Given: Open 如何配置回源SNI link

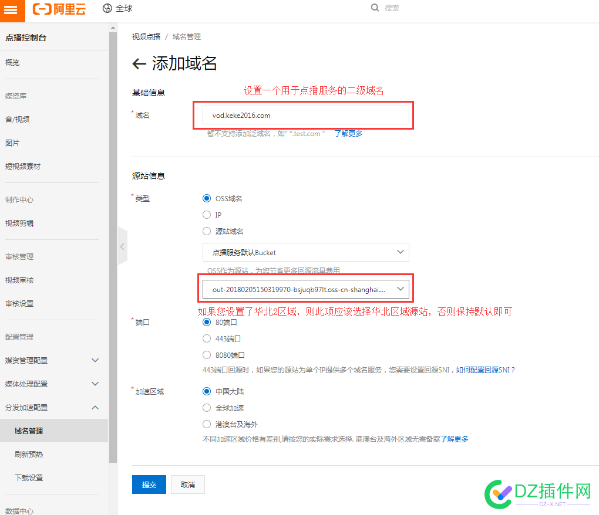Looking at the screenshot, I should pos(485,370).
